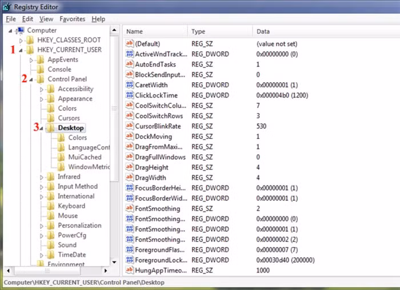Screen dimensions: 400x290
Task: Click the Registry Editor title bar icon
Action: 7,6
